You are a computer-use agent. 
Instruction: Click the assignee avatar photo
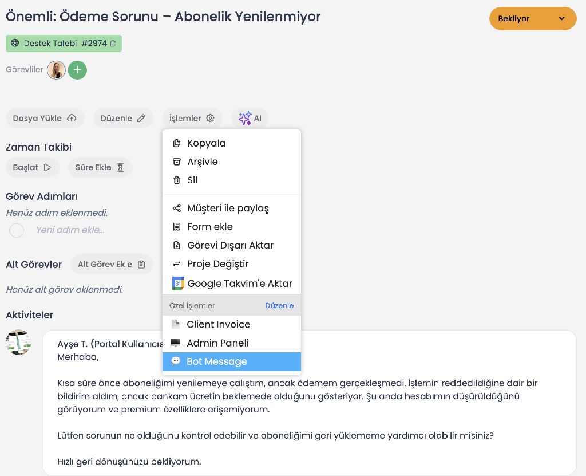[56, 70]
